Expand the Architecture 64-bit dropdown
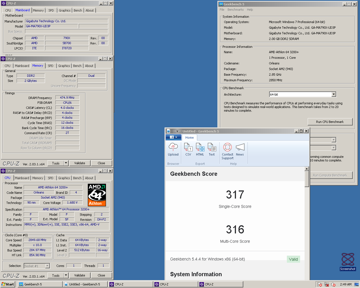 click(334, 94)
